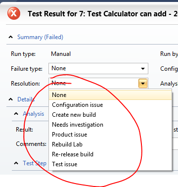Choose Test issue resolution
The image size is (178, 187).
coord(110,164)
